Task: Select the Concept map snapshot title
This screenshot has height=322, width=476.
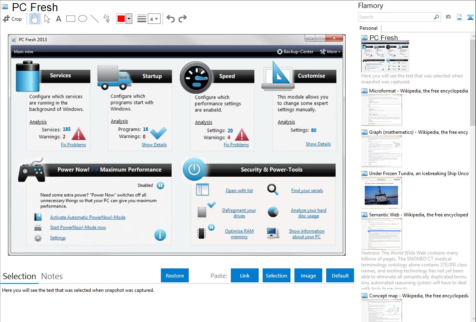Action: point(418,295)
